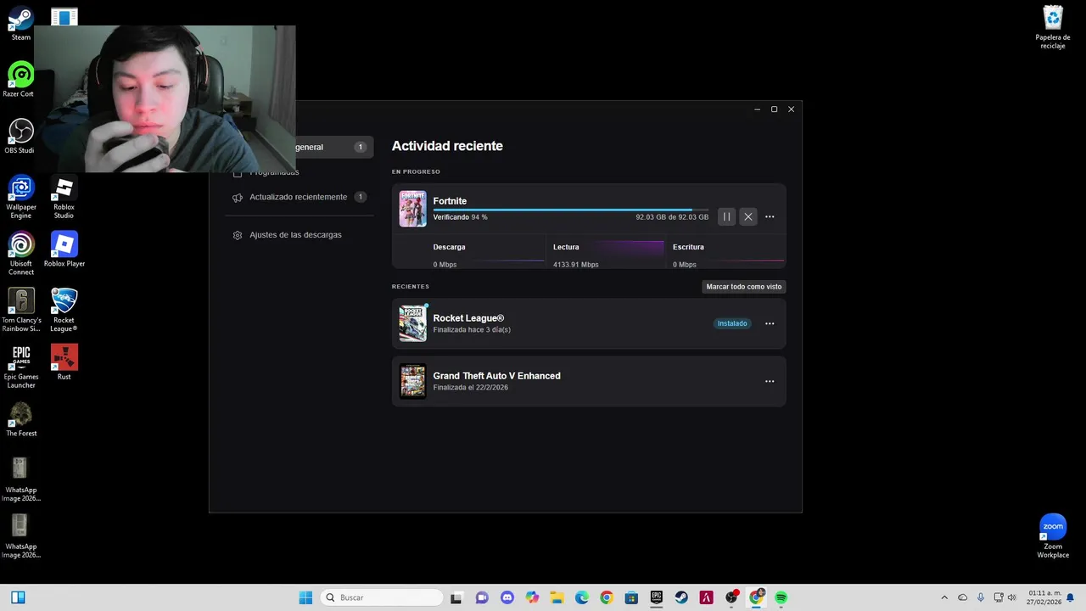Open File Explorer from taskbar
Image resolution: width=1086 pixels, height=611 pixels.
click(x=557, y=597)
